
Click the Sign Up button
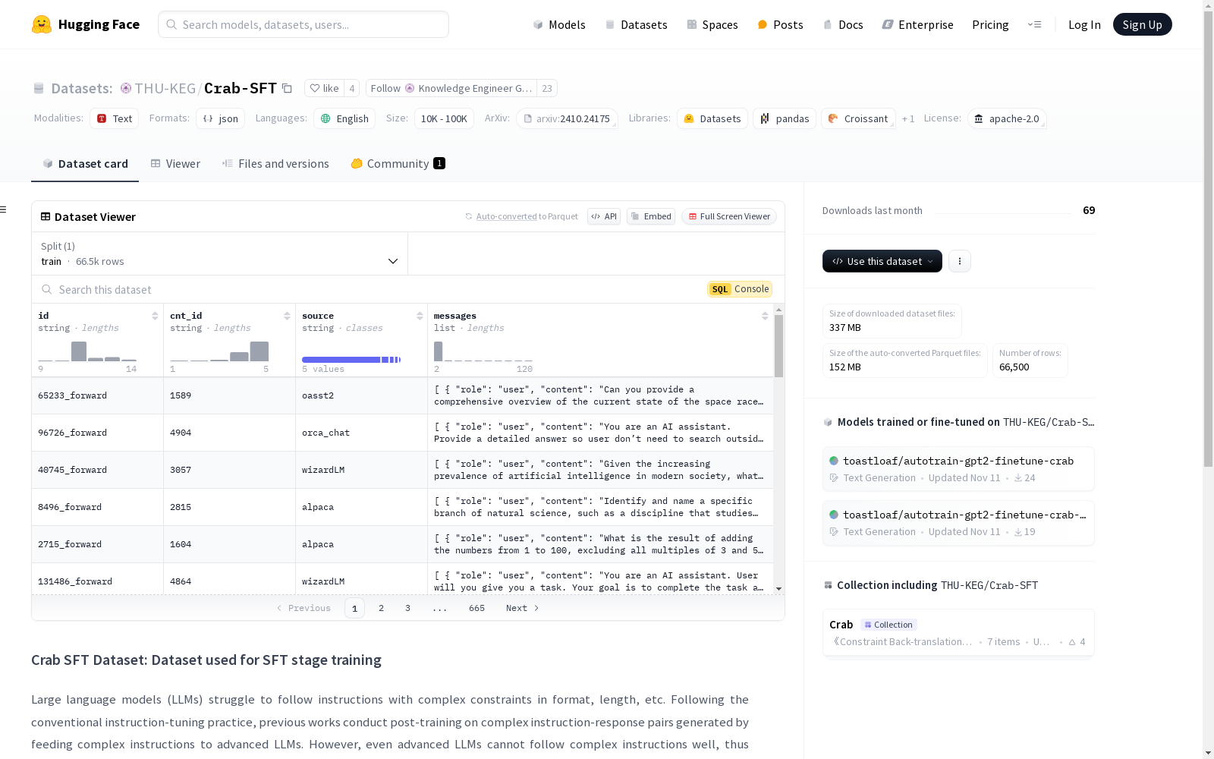1142,24
